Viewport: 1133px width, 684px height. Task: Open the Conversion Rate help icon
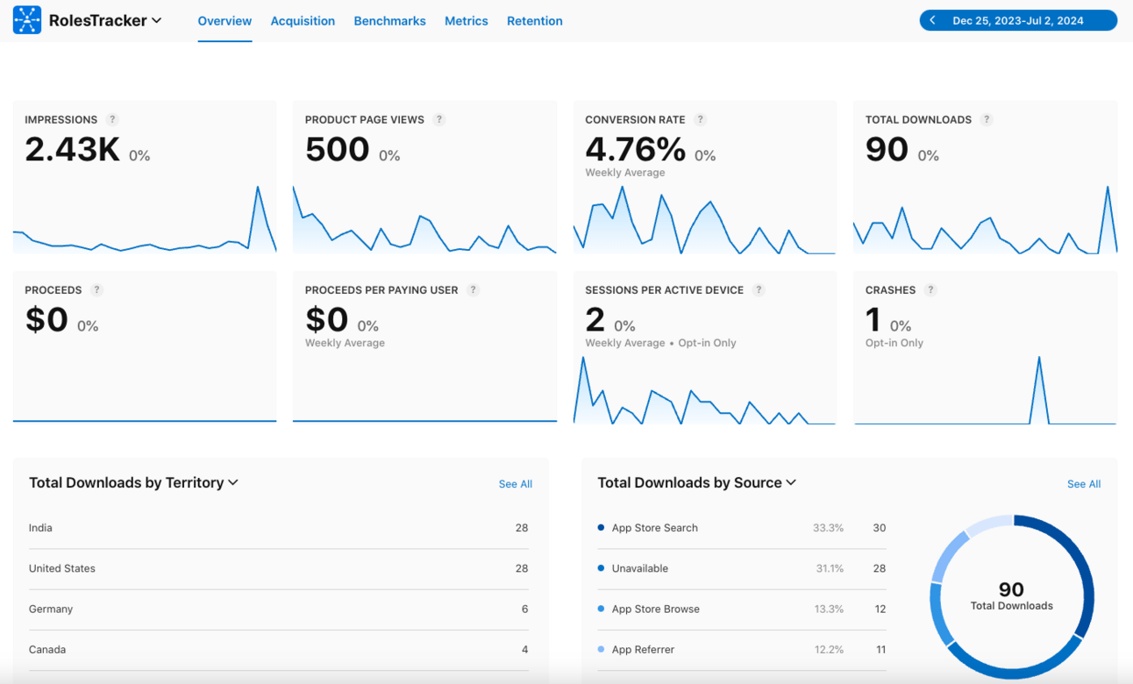[x=700, y=119]
